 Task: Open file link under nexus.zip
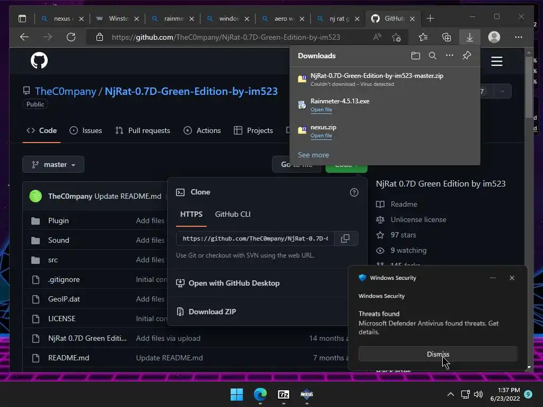[x=321, y=136]
